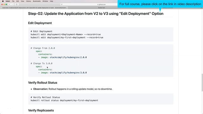Image resolution: width=203 pixels, height=114 pixels.
Task: Click the "# Verify Rollout Status" comment
Action: [45, 97]
